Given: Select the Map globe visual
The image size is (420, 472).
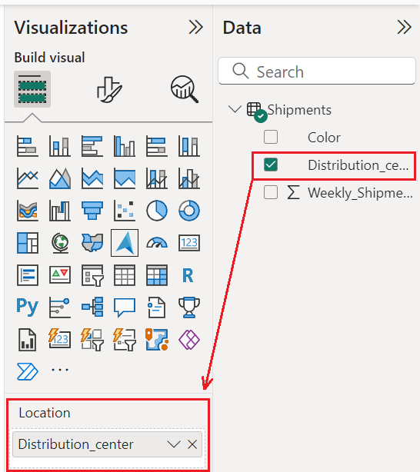Looking at the screenshot, I should click(x=60, y=243).
